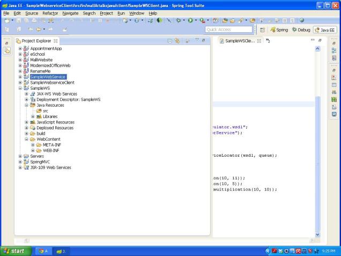Viewport: 341px width, 256px height.
Task: Open the web browser globe icon
Action: [302, 20]
